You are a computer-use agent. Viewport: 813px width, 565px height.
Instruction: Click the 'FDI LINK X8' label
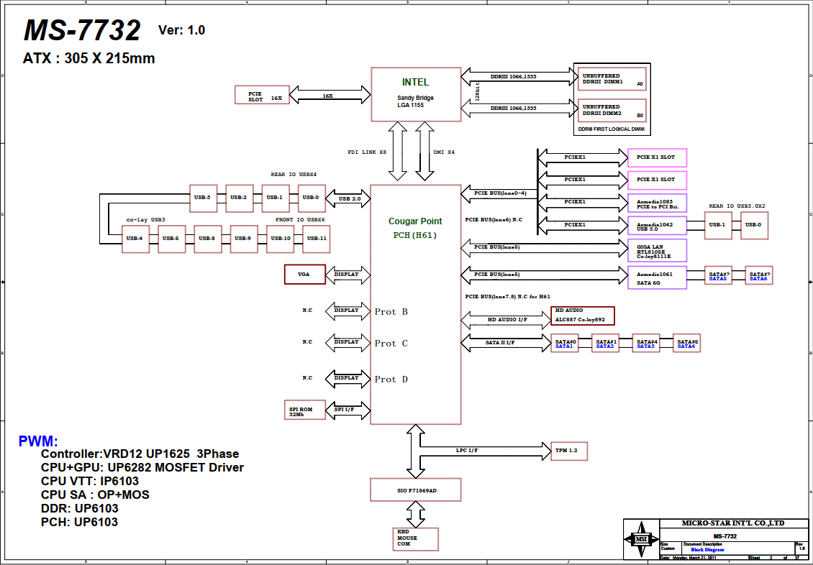(367, 153)
